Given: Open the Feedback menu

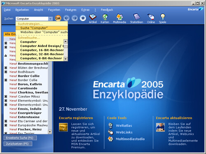Looking at the screenshot, I should pyautogui.click(x=107, y=10).
